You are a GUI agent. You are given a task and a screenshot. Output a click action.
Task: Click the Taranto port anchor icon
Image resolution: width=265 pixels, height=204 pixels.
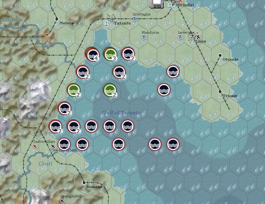coord(106,23)
